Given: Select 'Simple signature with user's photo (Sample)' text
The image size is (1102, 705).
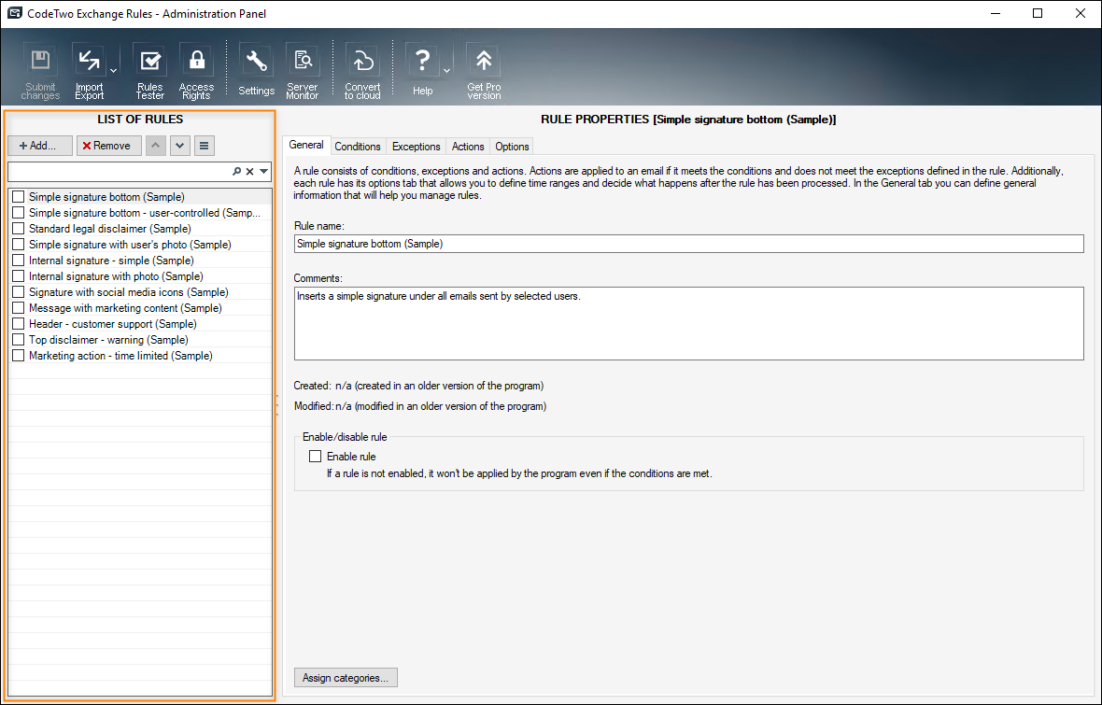Looking at the screenshot, I should pos(130,244).
